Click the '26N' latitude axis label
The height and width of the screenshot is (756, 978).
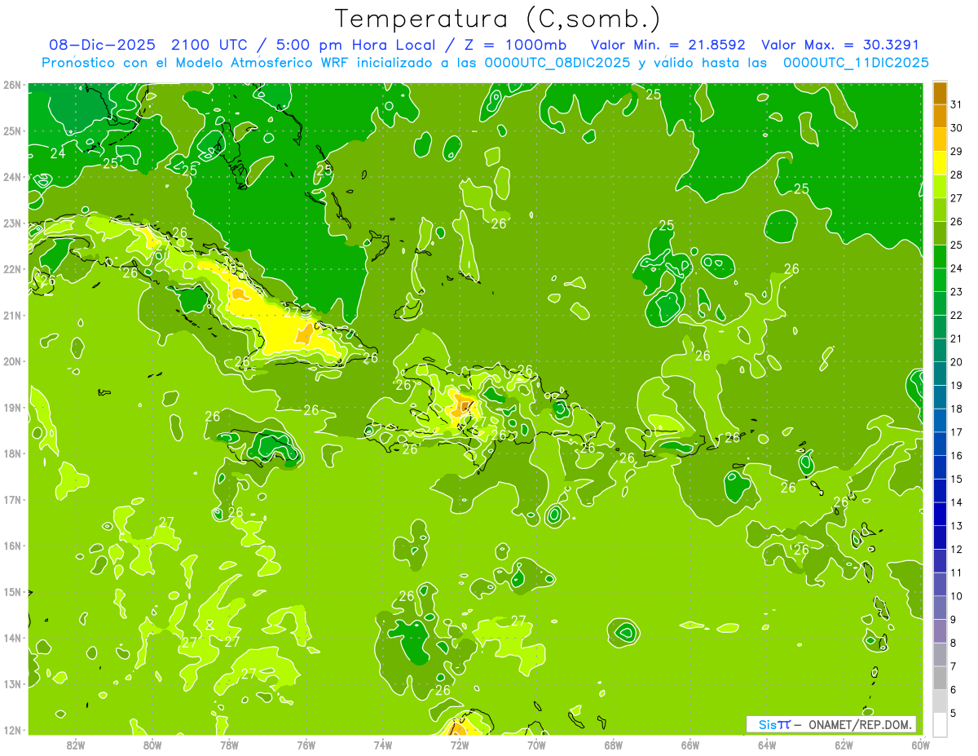[11, 85]
